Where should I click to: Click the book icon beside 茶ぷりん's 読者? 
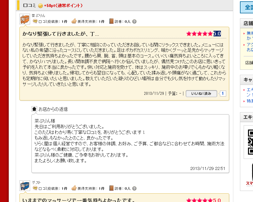[111, 21]
